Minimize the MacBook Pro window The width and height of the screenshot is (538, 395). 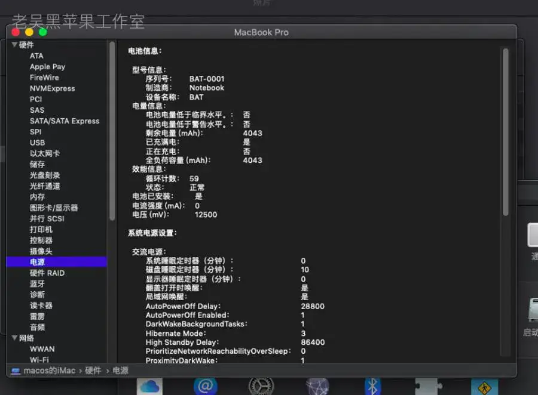click(x=29, y=32)
